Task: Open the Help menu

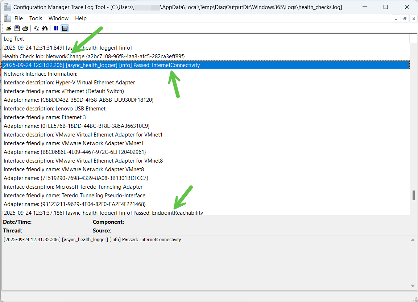Action: click(x=81, y=18)
